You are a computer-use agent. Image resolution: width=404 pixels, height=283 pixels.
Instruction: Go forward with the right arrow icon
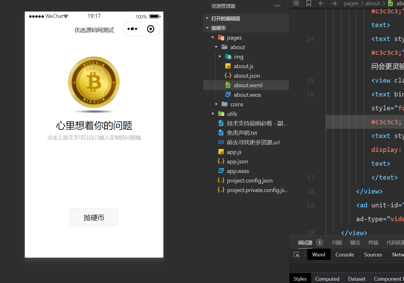click(334, 3)
